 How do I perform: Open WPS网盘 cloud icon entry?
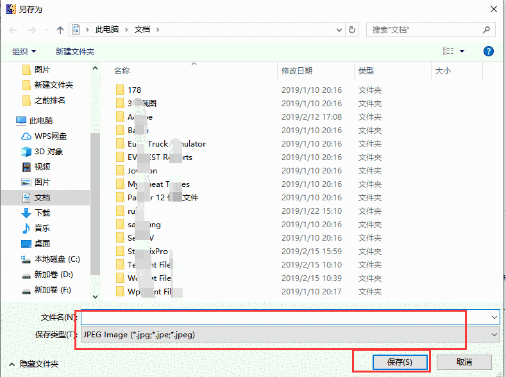point(44,136)
